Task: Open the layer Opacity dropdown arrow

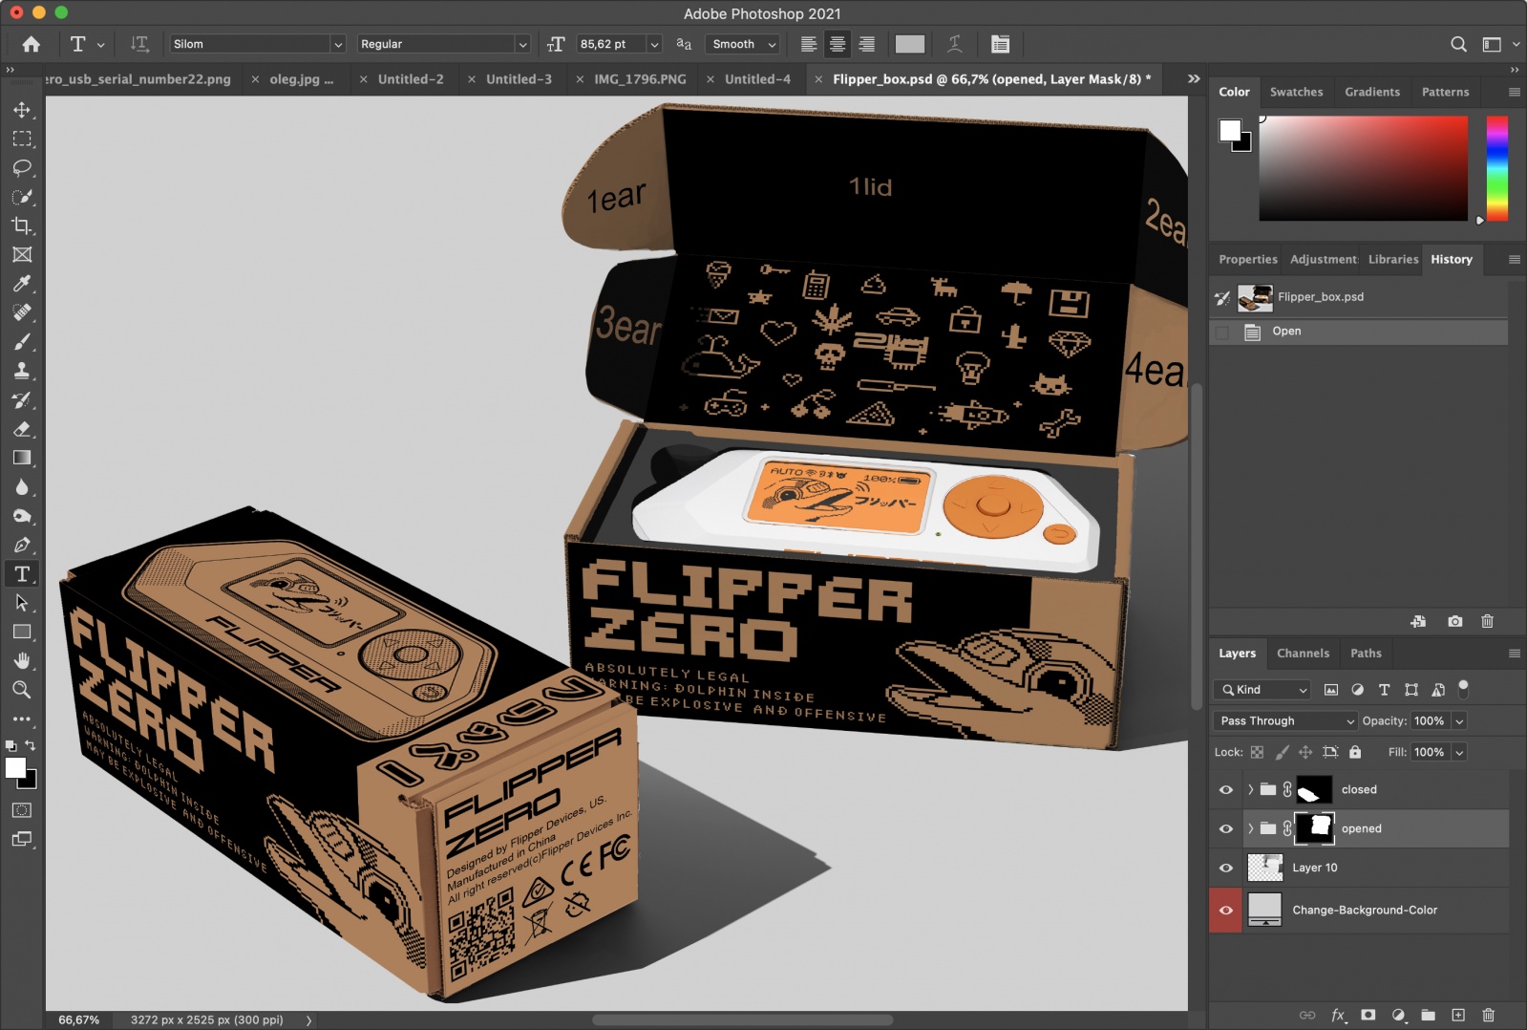Action: pyautogui.click(x=1459, y=720)
